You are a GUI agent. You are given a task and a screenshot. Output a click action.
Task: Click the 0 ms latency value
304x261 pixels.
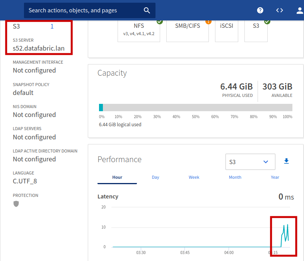coord(286,197)
